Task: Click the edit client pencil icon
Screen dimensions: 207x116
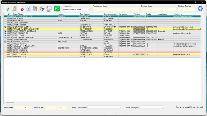Action: pyautogui.click(x=14, y=9)
